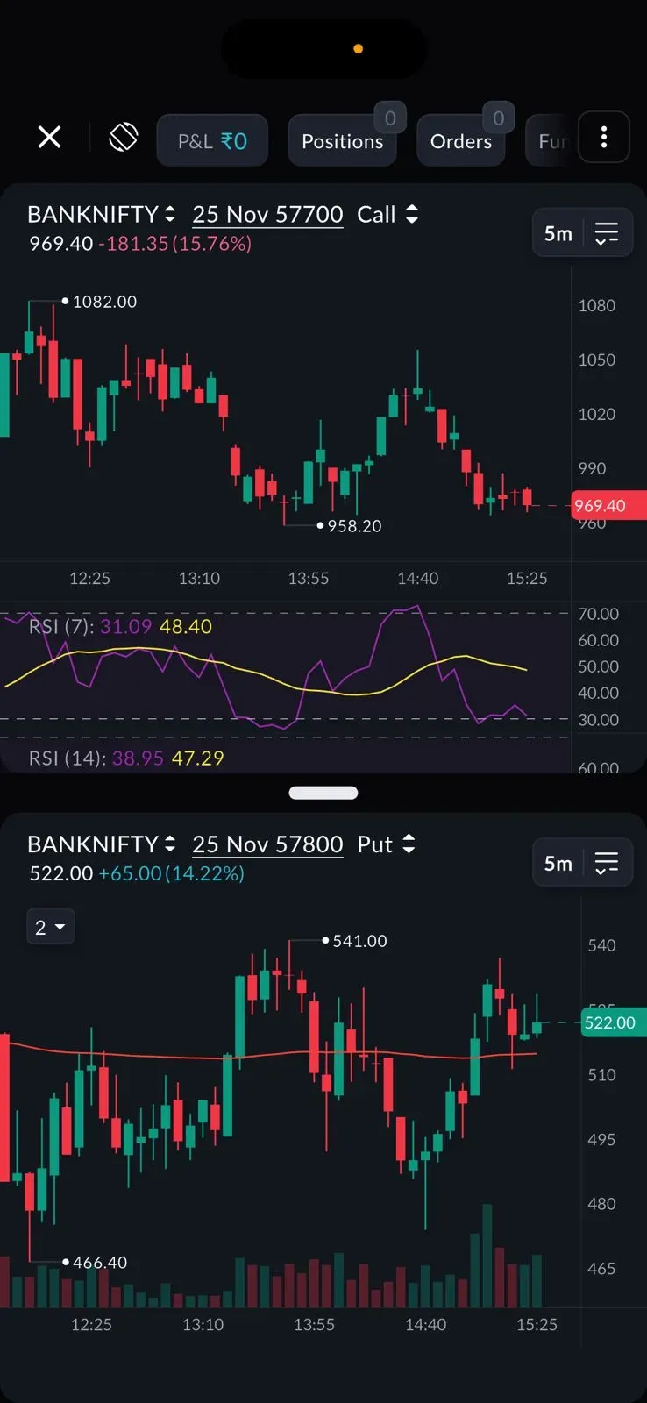The height and width of the screenshot is (1403, 647).
Task: Open indicator settings icon on bottom chart
Action: pyautogui.click(x=607, y=863)
